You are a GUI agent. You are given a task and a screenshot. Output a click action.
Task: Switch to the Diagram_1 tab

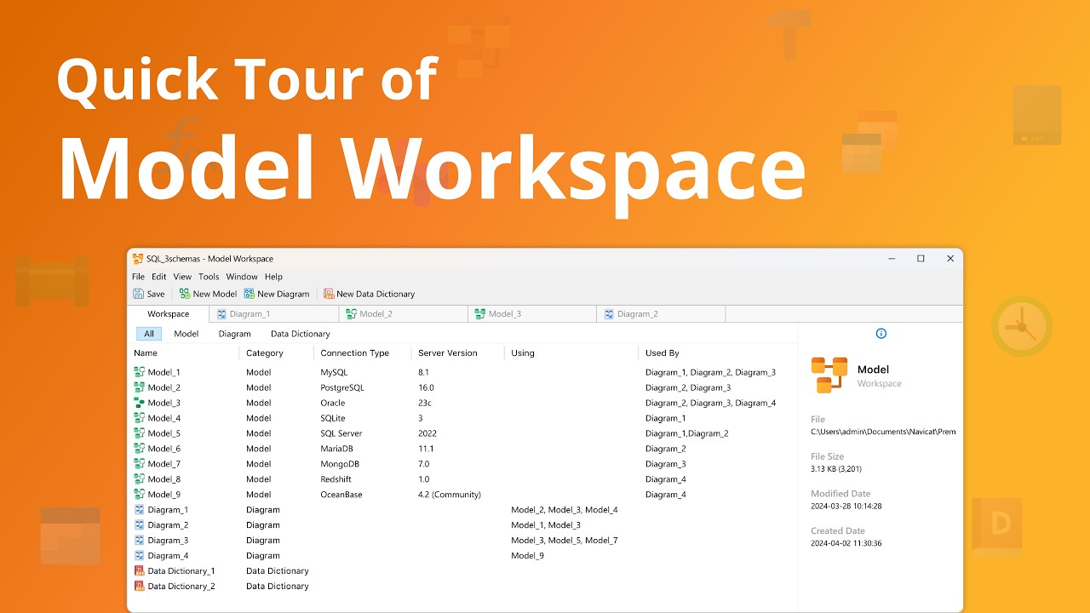coord(274,314)
